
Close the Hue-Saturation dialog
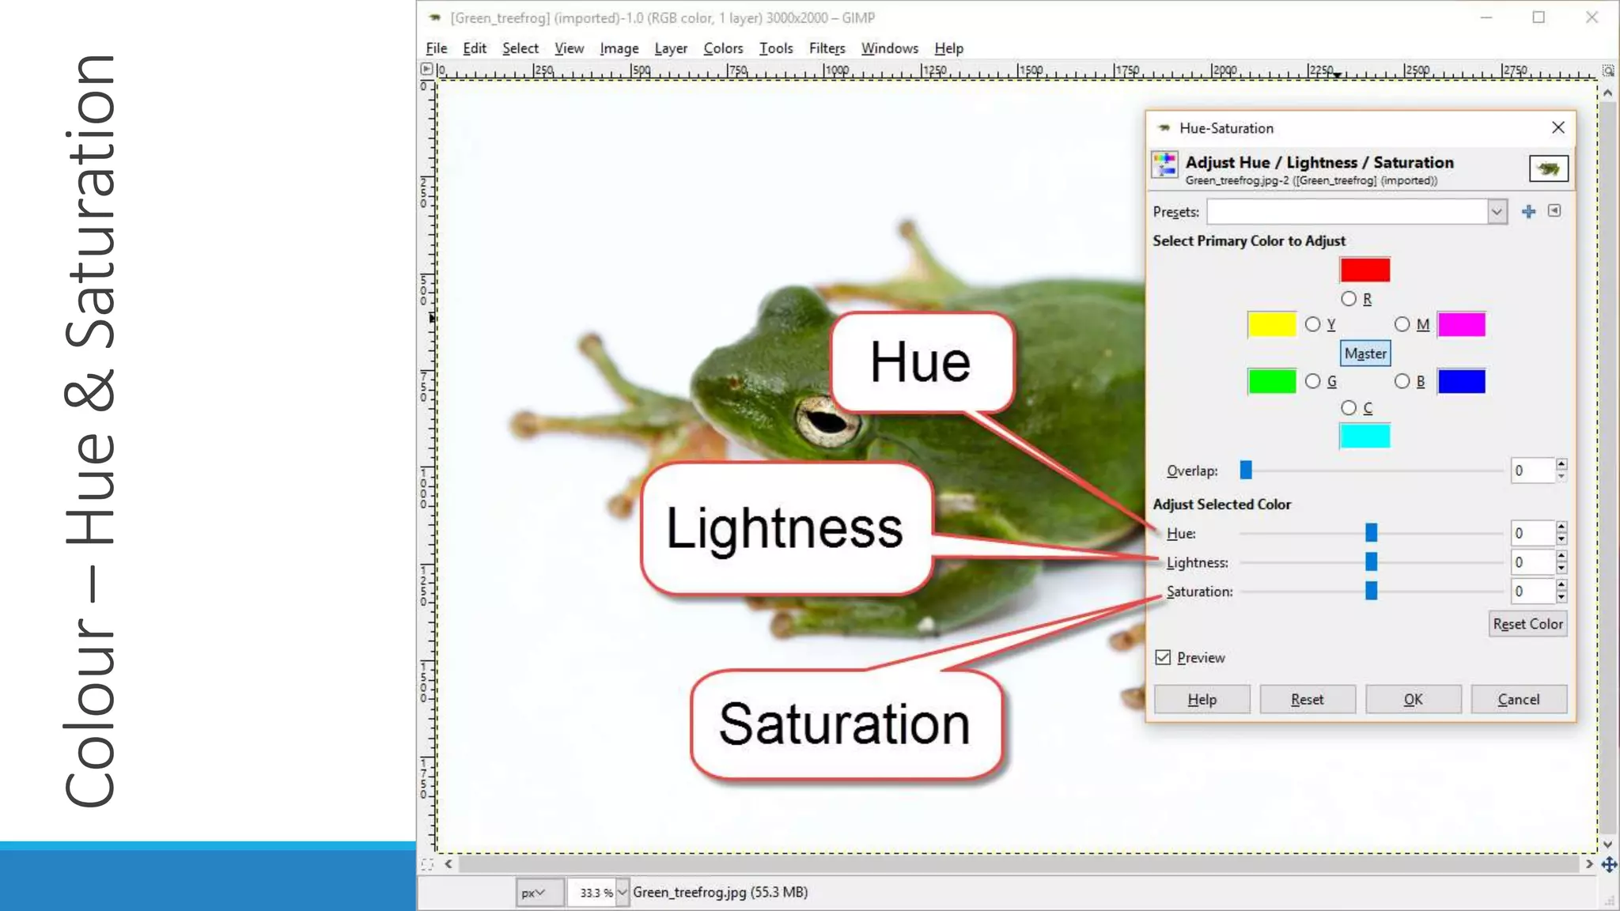click(x=1558, y=127)
